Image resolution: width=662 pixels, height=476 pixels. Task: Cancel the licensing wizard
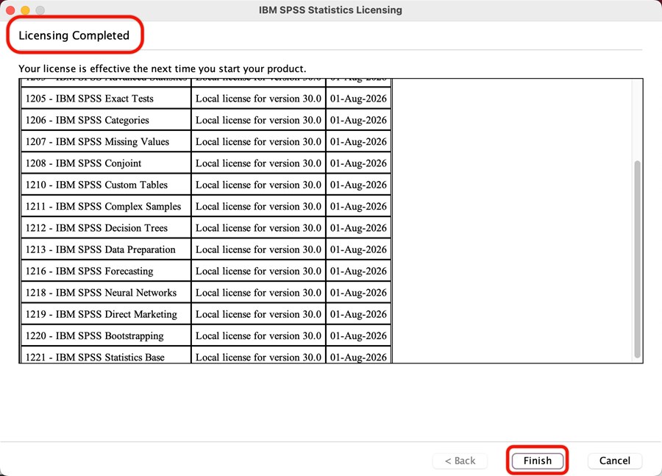pyautogui.click(x=615, y=461)
